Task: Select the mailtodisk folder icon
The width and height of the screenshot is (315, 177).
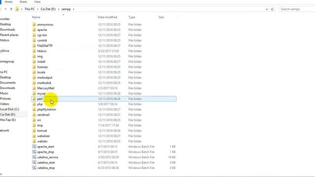Action: [x=34, y=83]
